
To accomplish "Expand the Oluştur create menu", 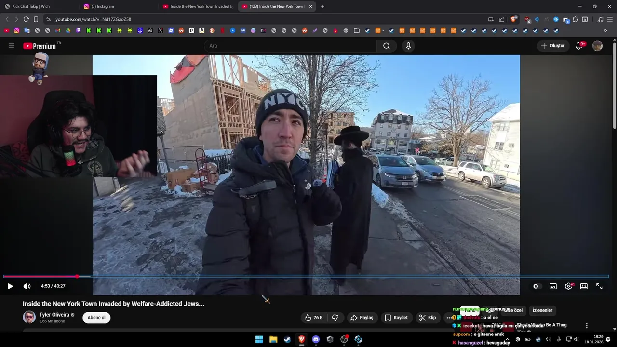I will coord(552,46).
